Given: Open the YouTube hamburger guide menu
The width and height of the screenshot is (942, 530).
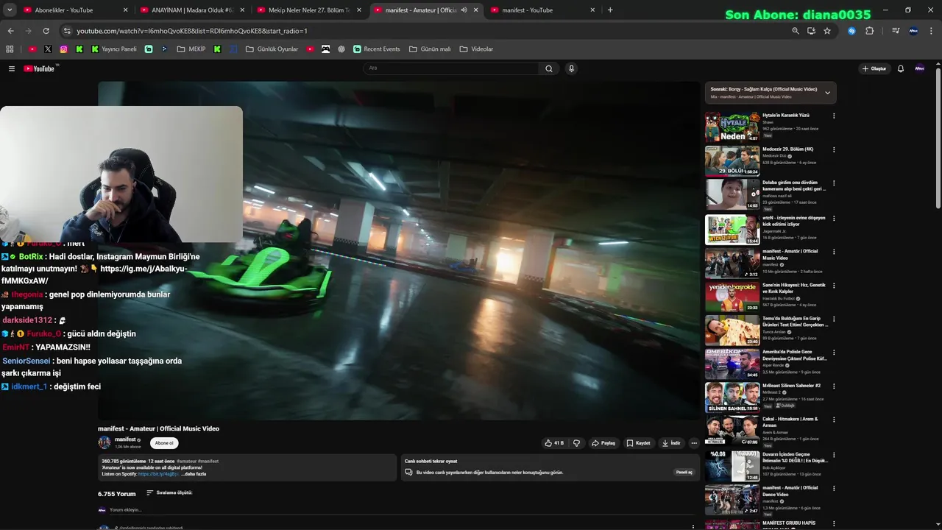Looking at the screenshot, I should tap(11, 68).
